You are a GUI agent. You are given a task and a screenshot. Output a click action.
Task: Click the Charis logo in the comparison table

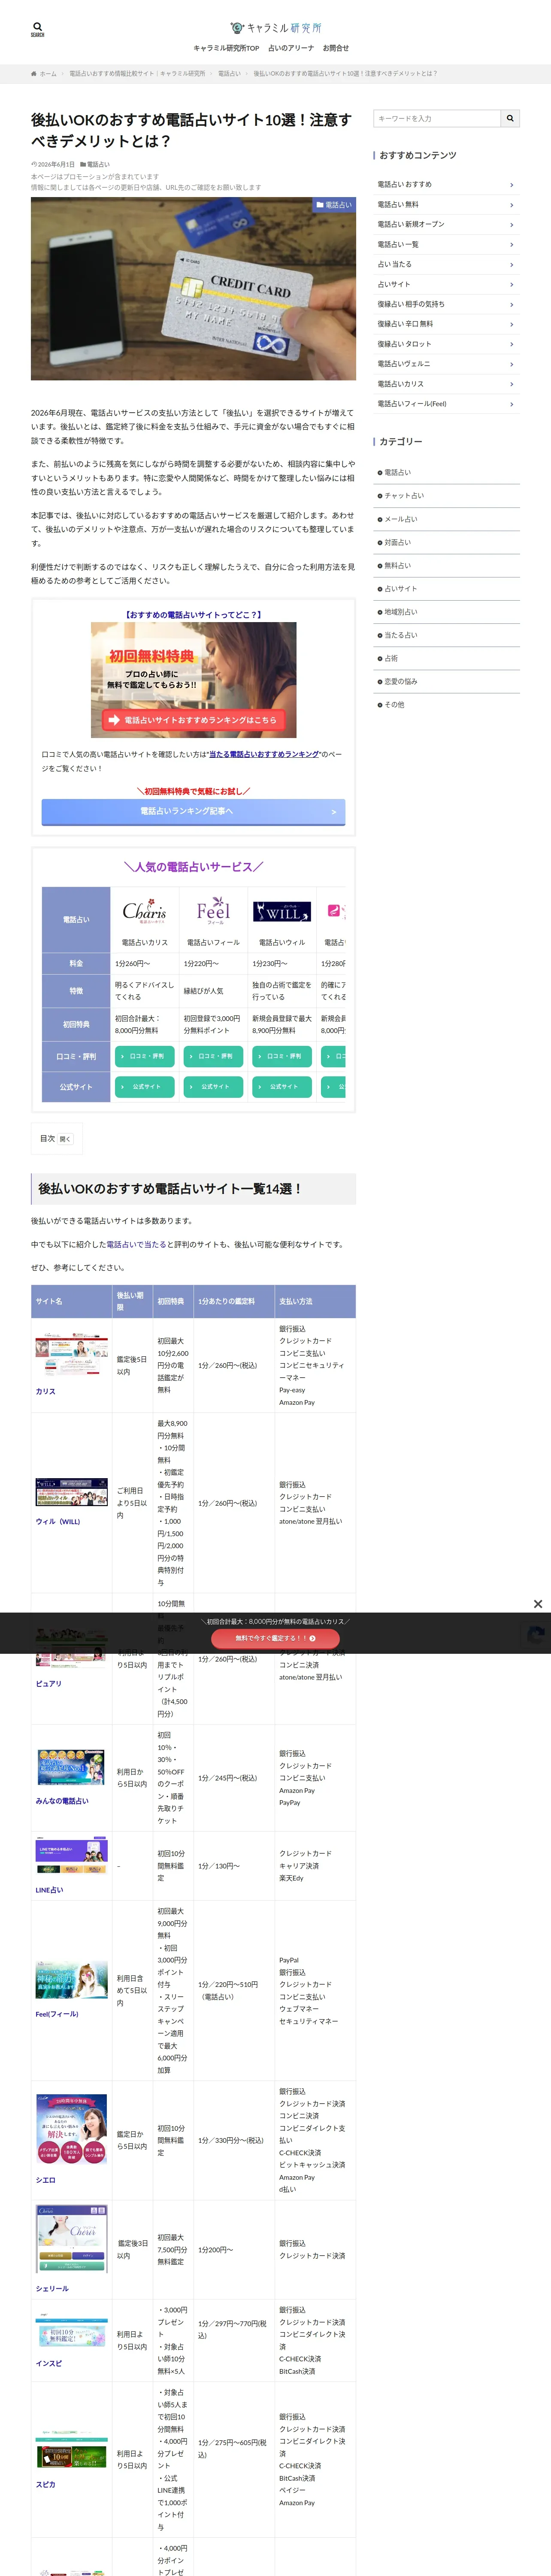pos(145,911)
